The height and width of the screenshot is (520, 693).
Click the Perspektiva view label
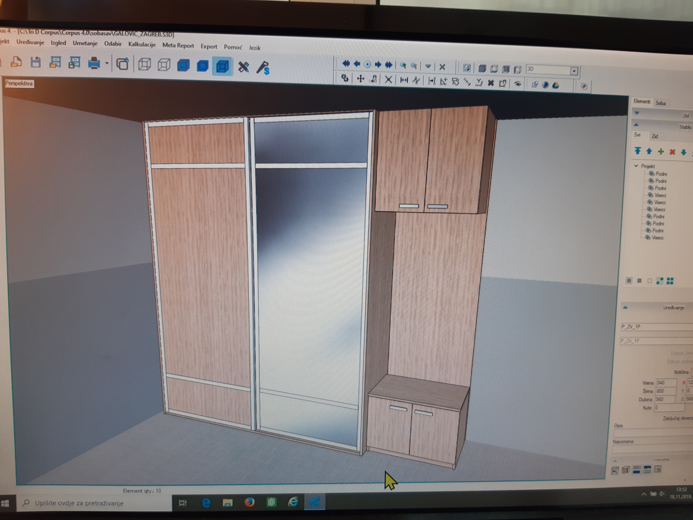click(x=19, y=84)
